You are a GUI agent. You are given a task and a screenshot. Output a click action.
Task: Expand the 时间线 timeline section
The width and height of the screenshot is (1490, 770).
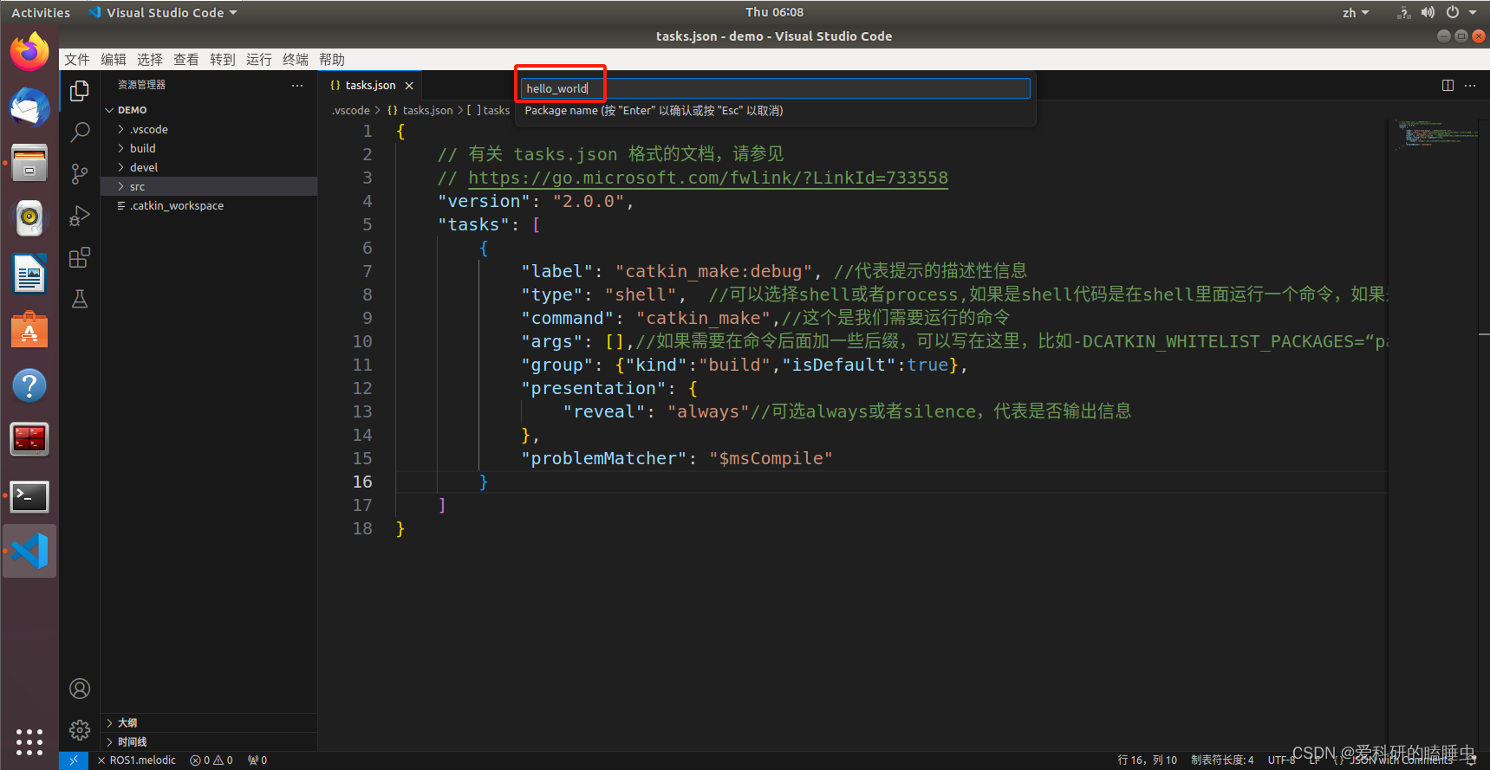pos(209,741)
